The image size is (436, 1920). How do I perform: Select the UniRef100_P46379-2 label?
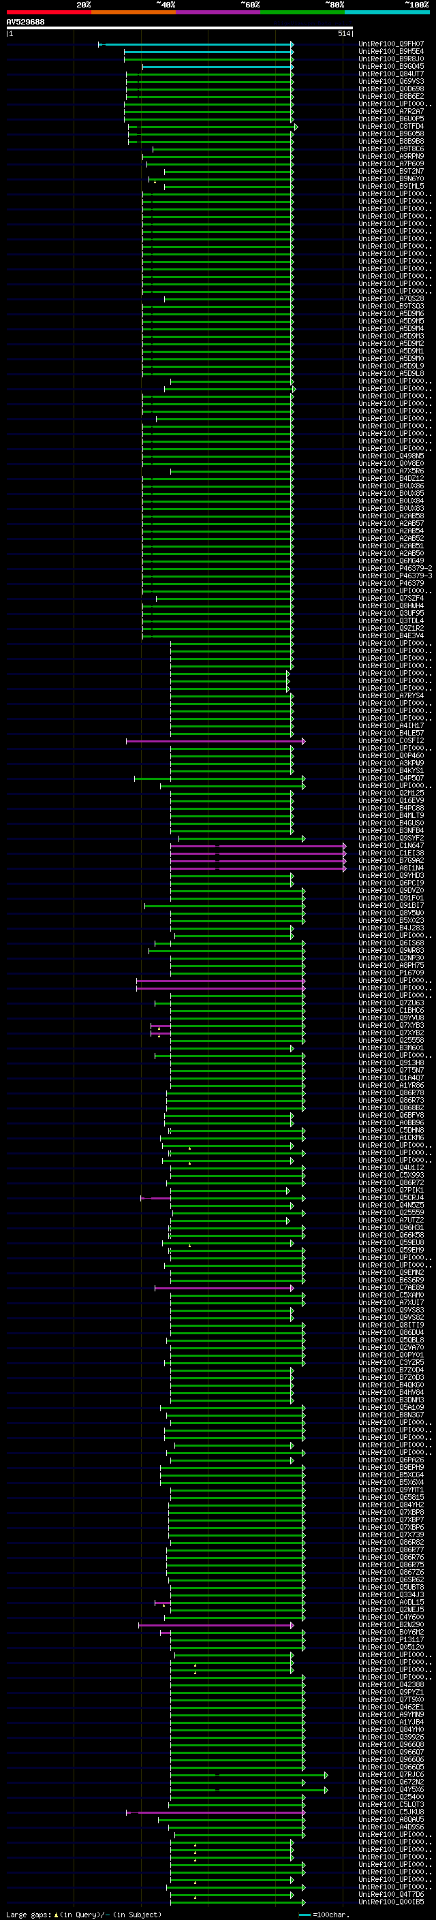pyautogui.click(x=395, y=569)
